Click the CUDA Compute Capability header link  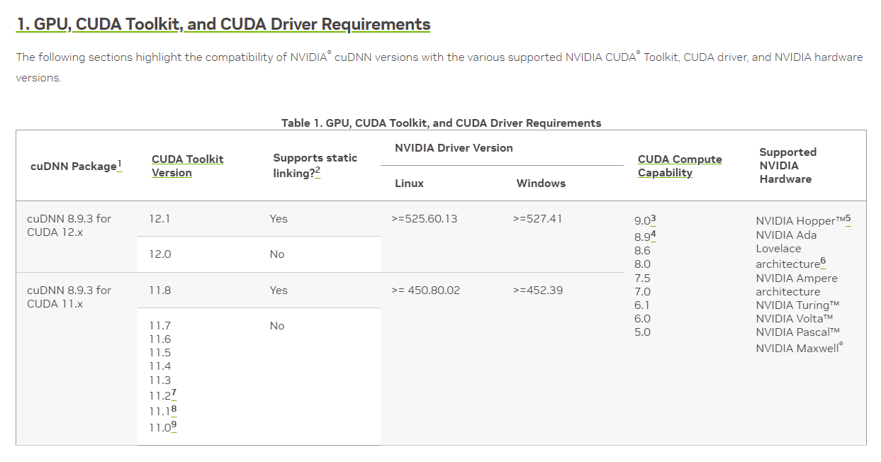click(x=679, y=166)
